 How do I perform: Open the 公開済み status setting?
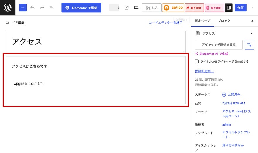pos(231,94)
